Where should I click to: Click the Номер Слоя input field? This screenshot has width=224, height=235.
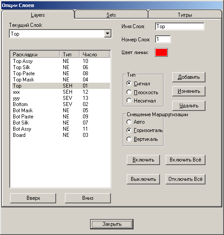[x=163, y=39]
